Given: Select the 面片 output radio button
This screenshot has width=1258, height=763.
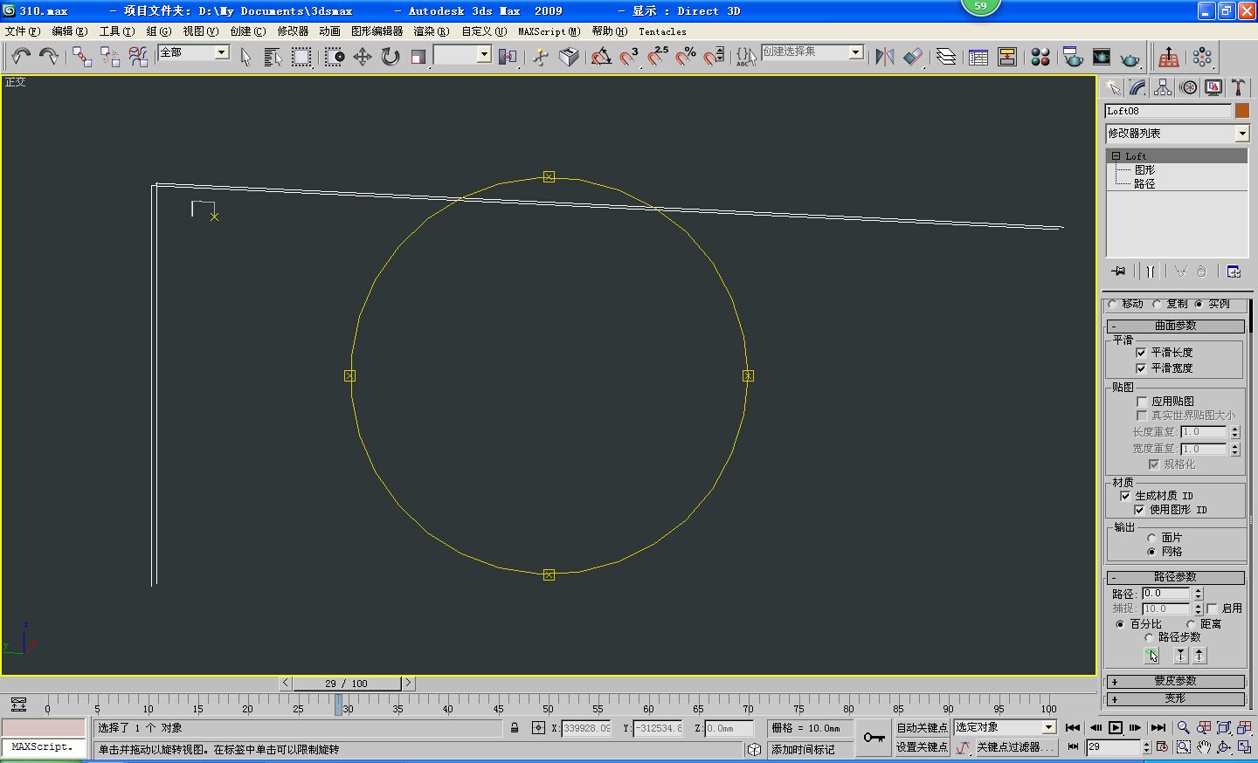Looking at the screenshot, I should coord(1151,538).
